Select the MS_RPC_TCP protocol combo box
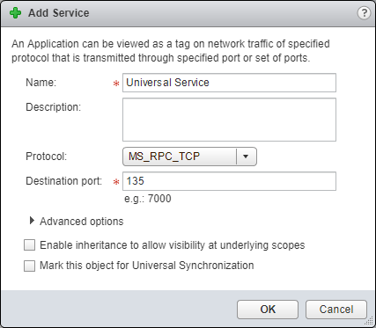 [x=189, y=157]
